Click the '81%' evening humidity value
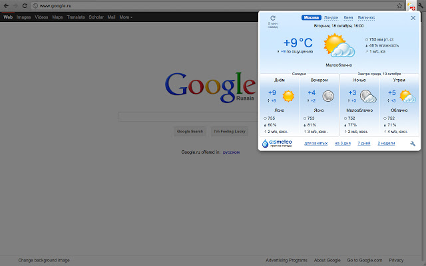The width and height of the screenshot is (426, 266). tap(312, 125)
